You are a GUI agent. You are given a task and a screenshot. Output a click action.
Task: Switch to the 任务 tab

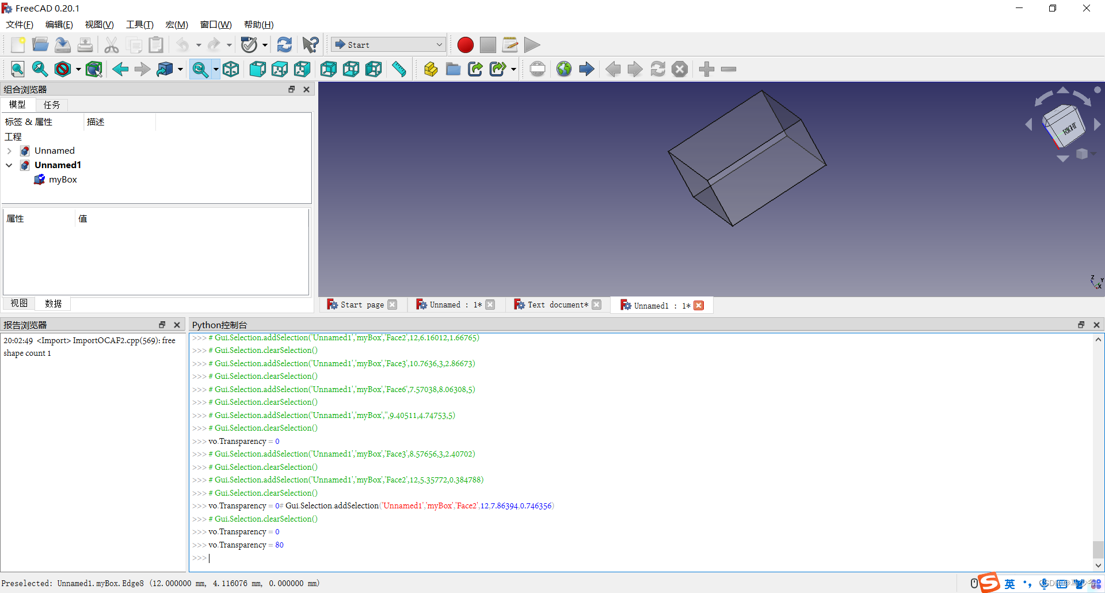click(51, 105)
